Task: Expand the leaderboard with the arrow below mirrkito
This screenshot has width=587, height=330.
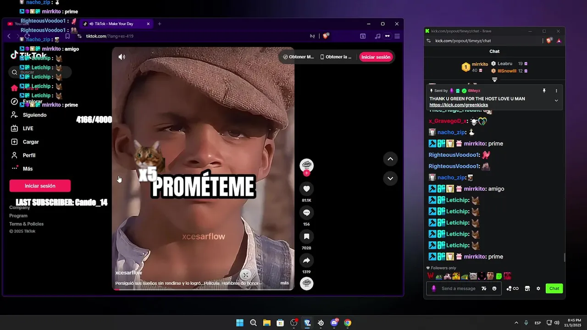Action: 494,80
